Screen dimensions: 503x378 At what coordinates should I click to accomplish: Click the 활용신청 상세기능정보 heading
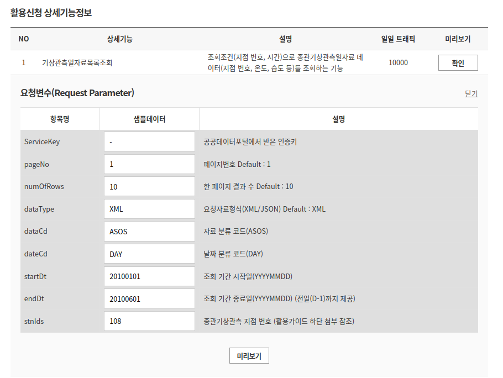[x=51, y=13]
